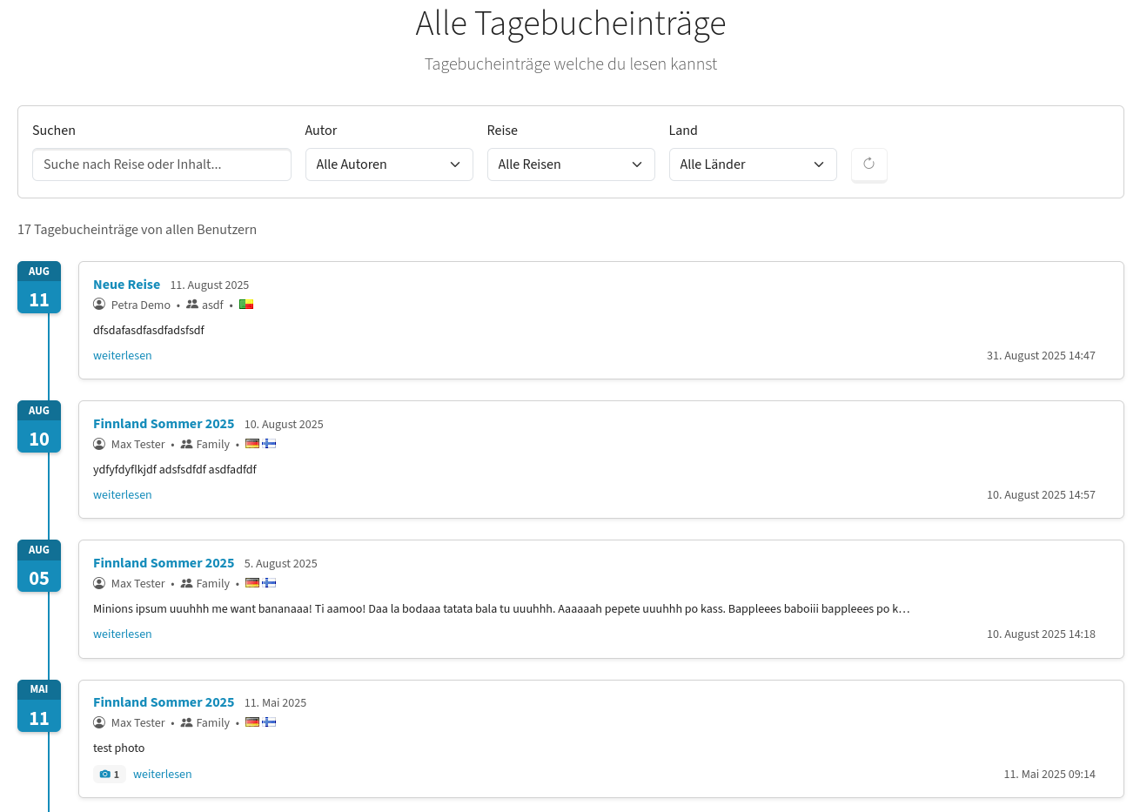The width and height of the screenshot is (1140, 812).
Task: Click the Family group icon on the 11. Mai entry
Action: point(186,722)
